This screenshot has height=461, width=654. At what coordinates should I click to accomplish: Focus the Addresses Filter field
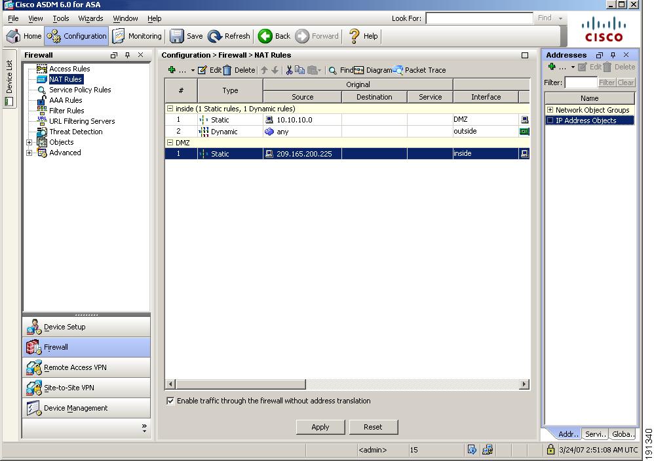point(581,83)
